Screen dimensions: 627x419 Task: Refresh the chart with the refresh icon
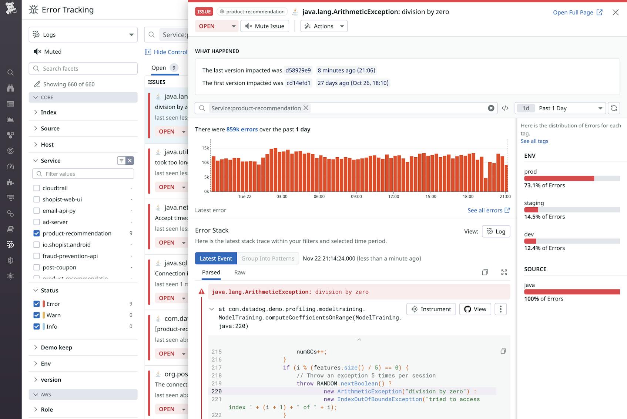pos(614,108)
